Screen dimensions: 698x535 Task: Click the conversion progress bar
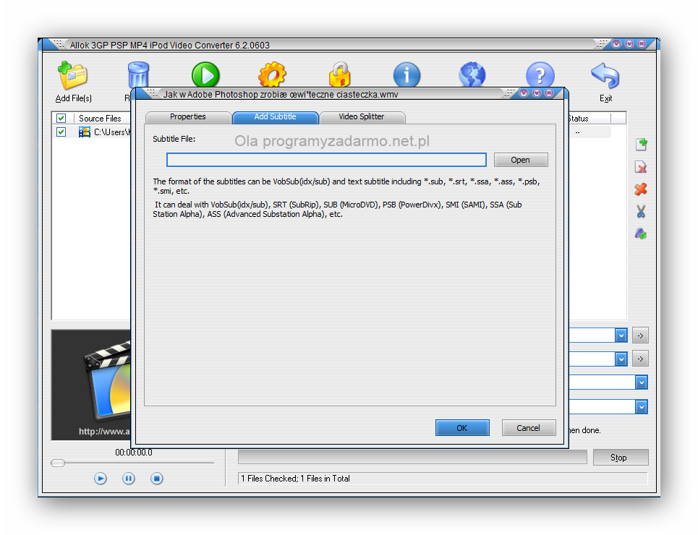(413, 457)
